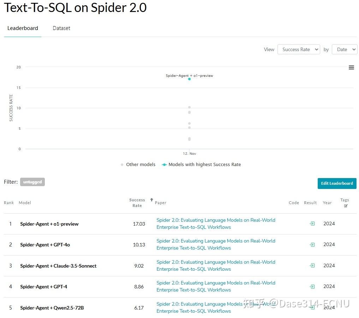The width and height of the screenshot is (359, 318).
Task: Select the Leaderboard tab
Action: (x=23, y=28)
